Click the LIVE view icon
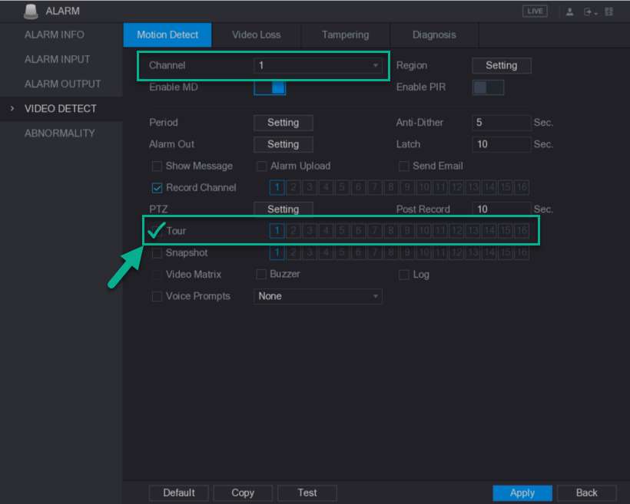Screen dimensions: 630x504 tap(535, 12)
